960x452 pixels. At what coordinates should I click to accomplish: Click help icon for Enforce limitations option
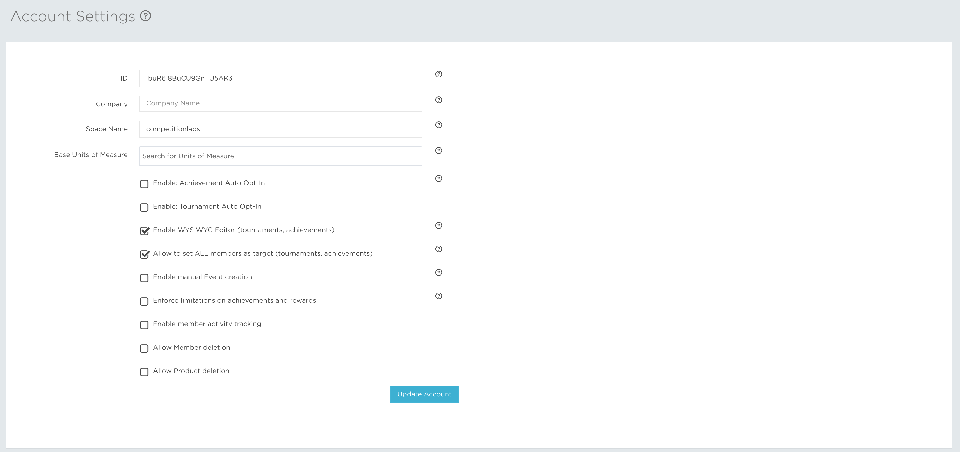click(x=439, y=296)
